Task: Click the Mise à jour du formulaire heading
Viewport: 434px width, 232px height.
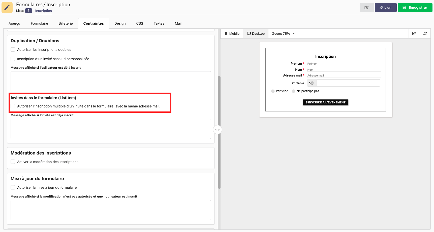Action: tap(37, 179)
